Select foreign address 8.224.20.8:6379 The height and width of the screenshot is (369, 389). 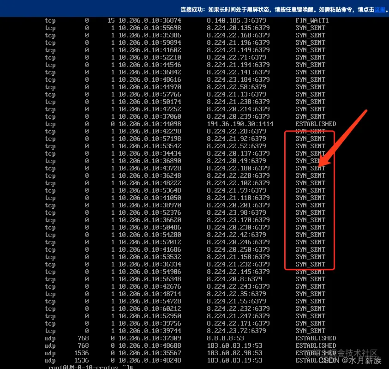tap(235, 279)
